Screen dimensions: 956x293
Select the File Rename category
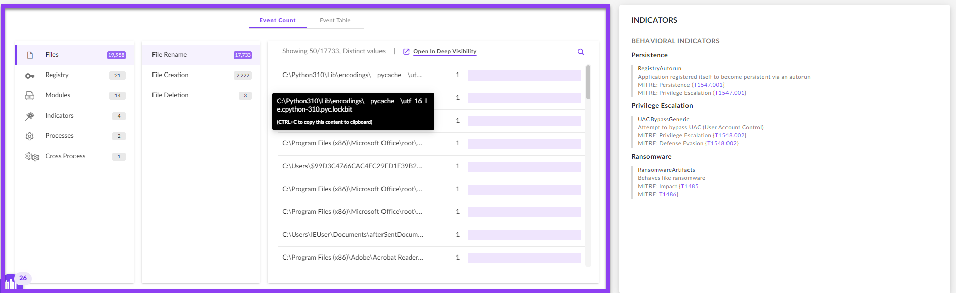(169, 55)
